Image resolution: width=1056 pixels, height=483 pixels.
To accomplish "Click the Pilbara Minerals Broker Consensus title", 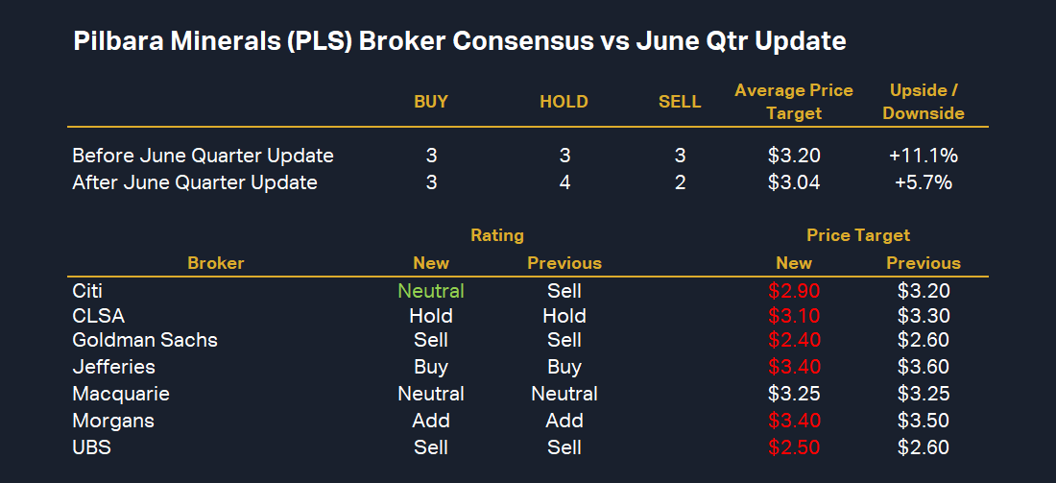I will pos(460,42).
